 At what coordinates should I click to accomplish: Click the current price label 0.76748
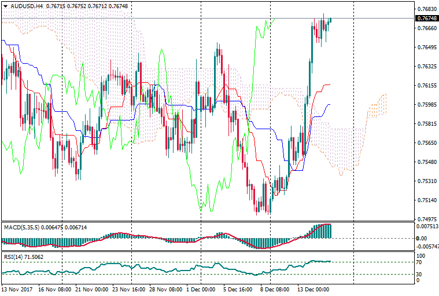[426, 19]
